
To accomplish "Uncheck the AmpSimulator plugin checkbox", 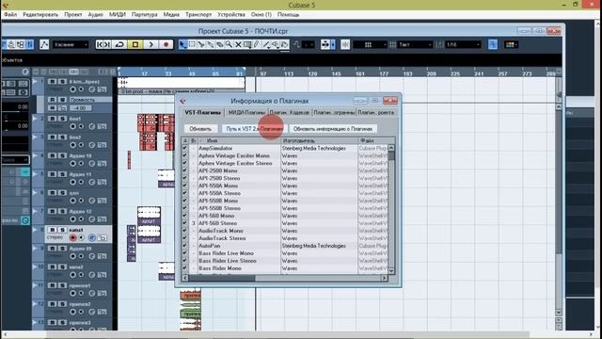I will tap(184, 148).
